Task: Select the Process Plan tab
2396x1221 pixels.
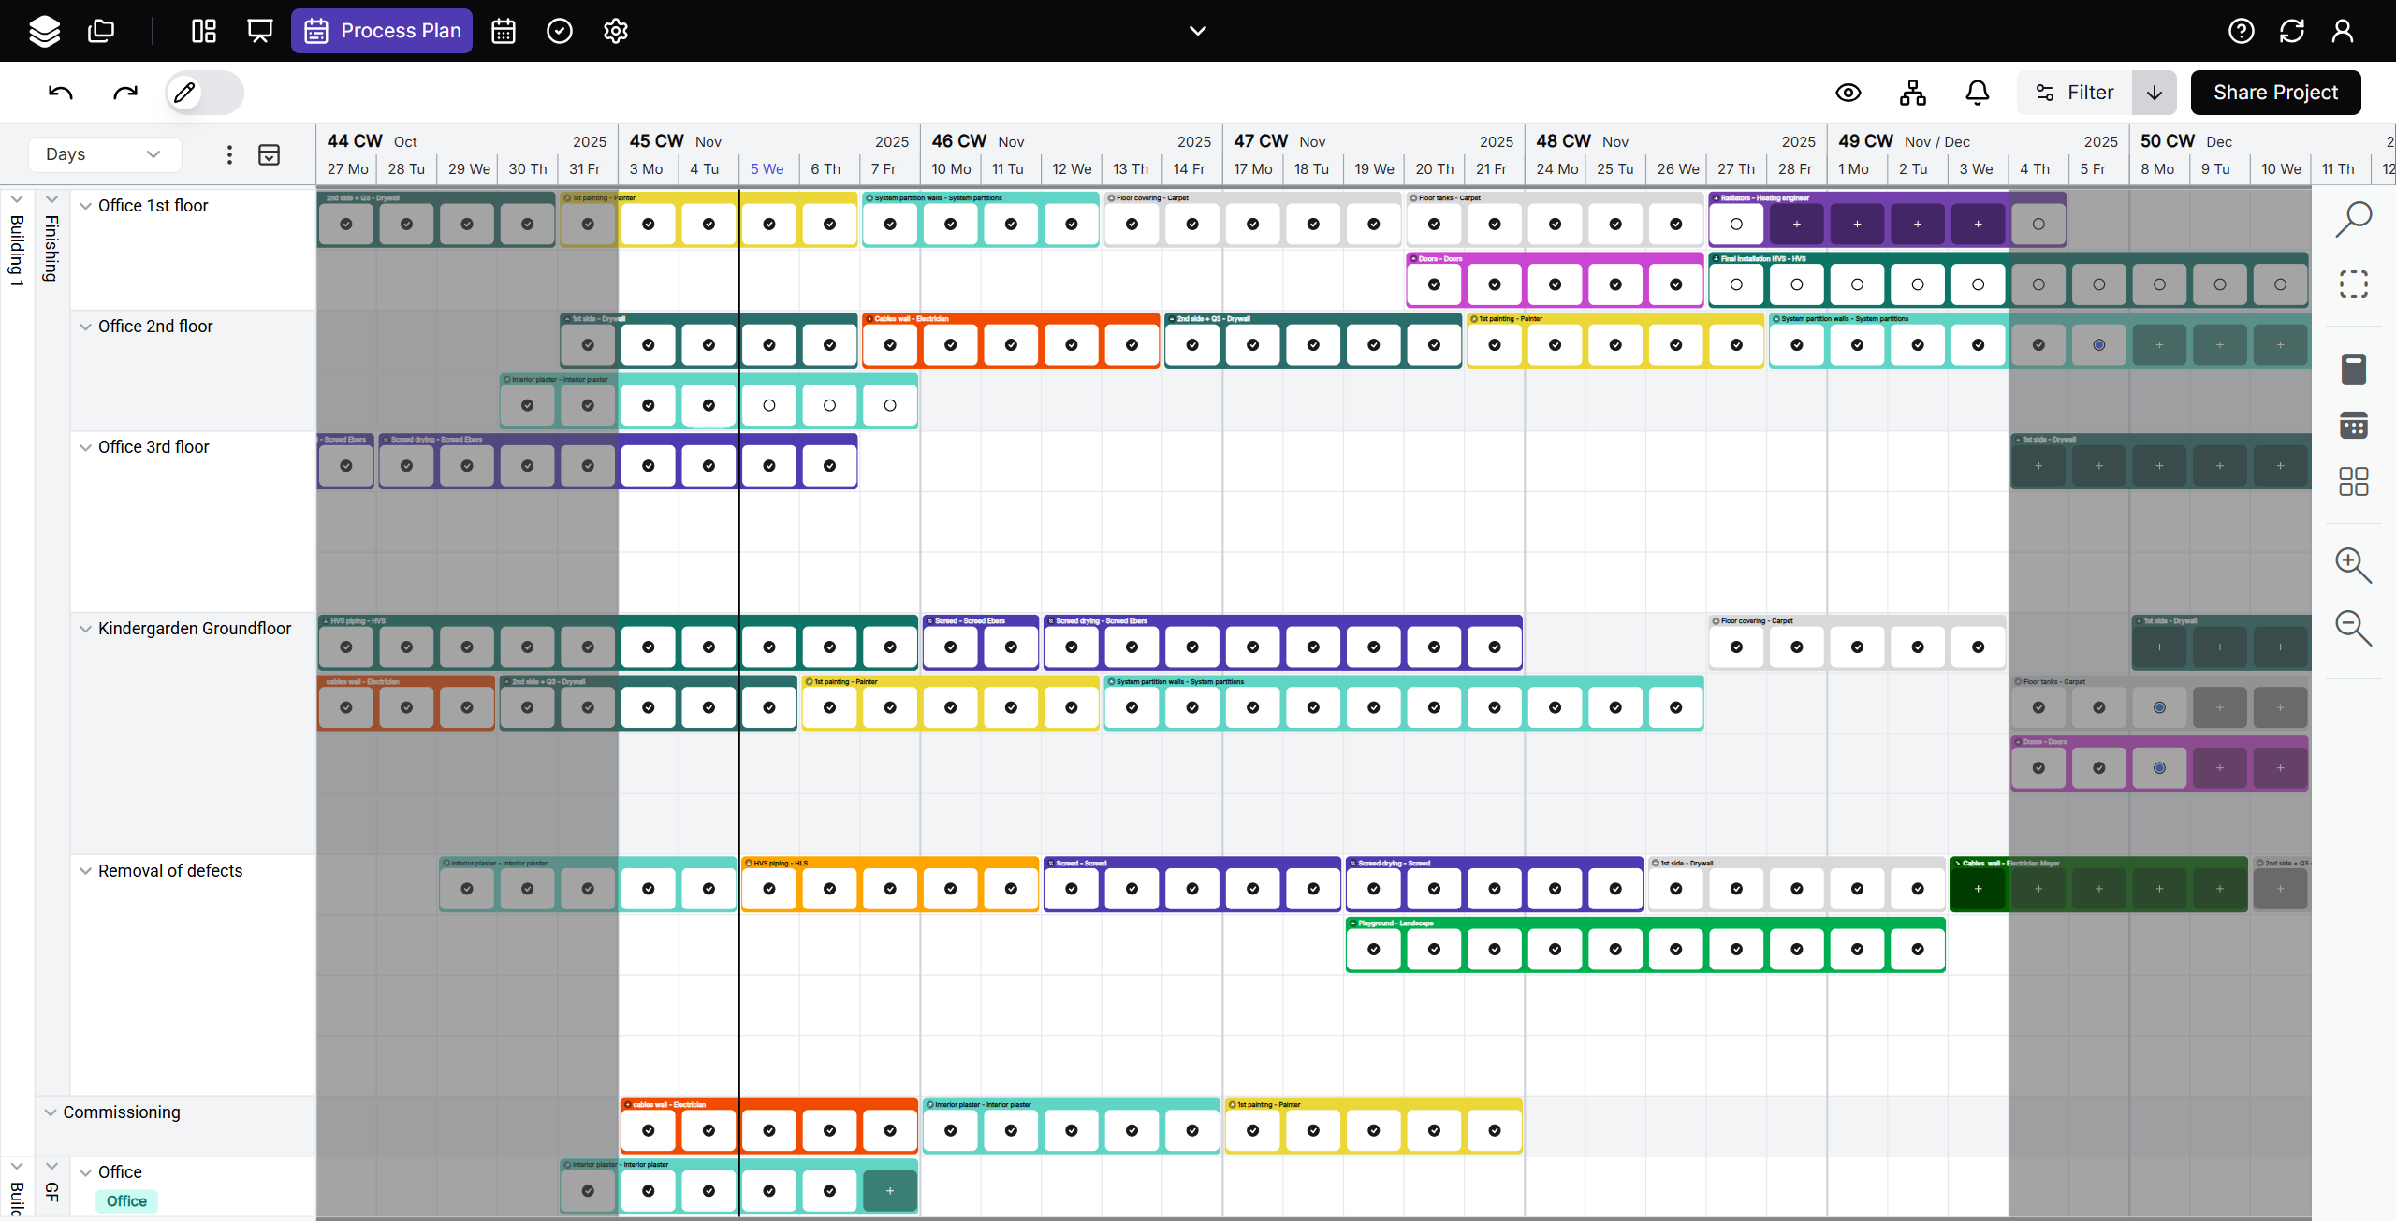Action: [382, 31]
